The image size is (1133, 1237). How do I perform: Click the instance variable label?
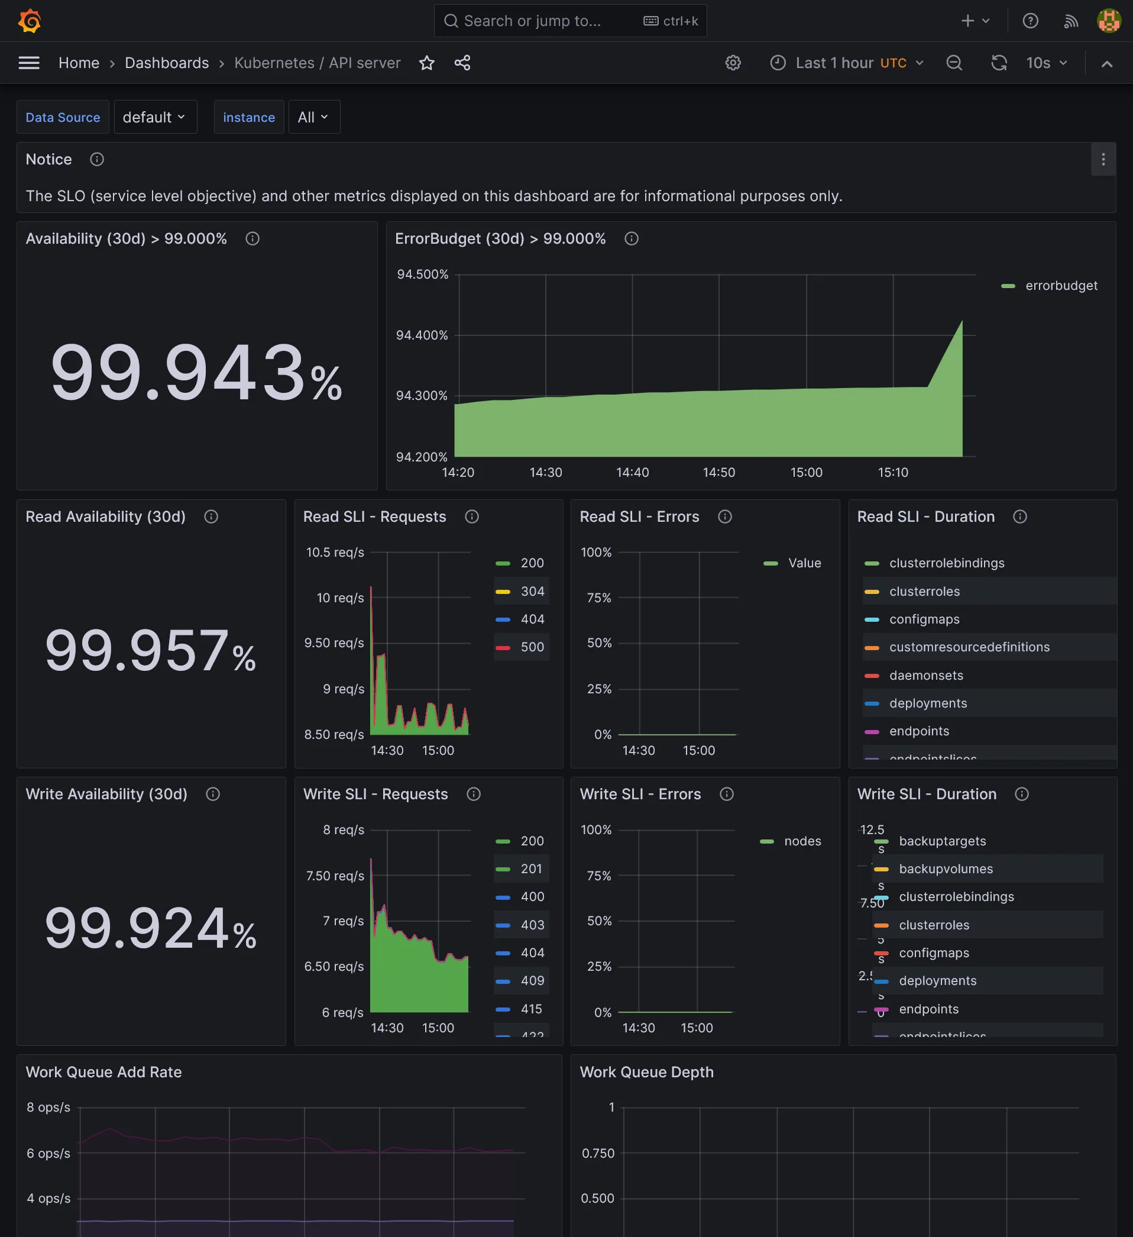248,117
